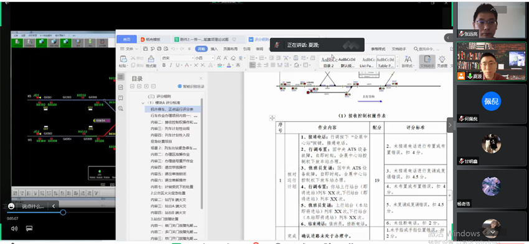The width and height of the screenshot is (529, 244).
Task: Expand the collapsed right side panel arrow
Action: click(x=450, y=125)
